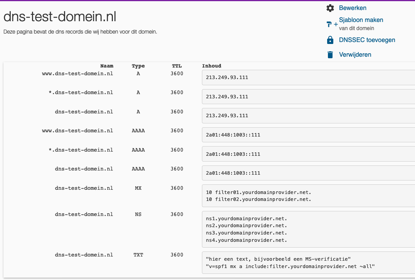Click the content field of www AAAA record
Image resolution: width=415 pixels, height=280 pixels.
click(308, 135)
